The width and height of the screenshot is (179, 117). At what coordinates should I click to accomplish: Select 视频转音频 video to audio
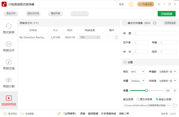pos(9,101)
